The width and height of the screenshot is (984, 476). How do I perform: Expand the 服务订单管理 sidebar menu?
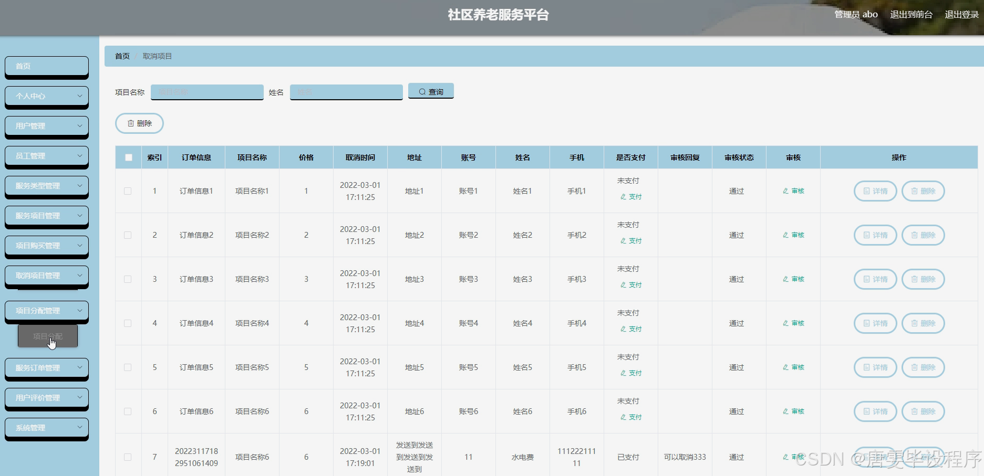(x=47, y=368)
